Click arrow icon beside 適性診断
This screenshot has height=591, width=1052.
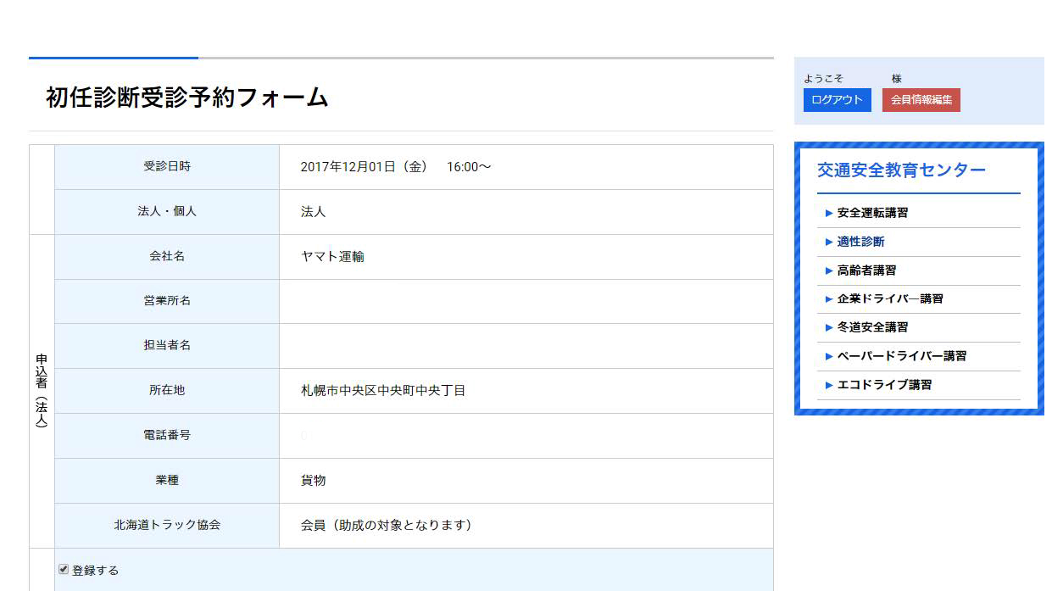829,243
